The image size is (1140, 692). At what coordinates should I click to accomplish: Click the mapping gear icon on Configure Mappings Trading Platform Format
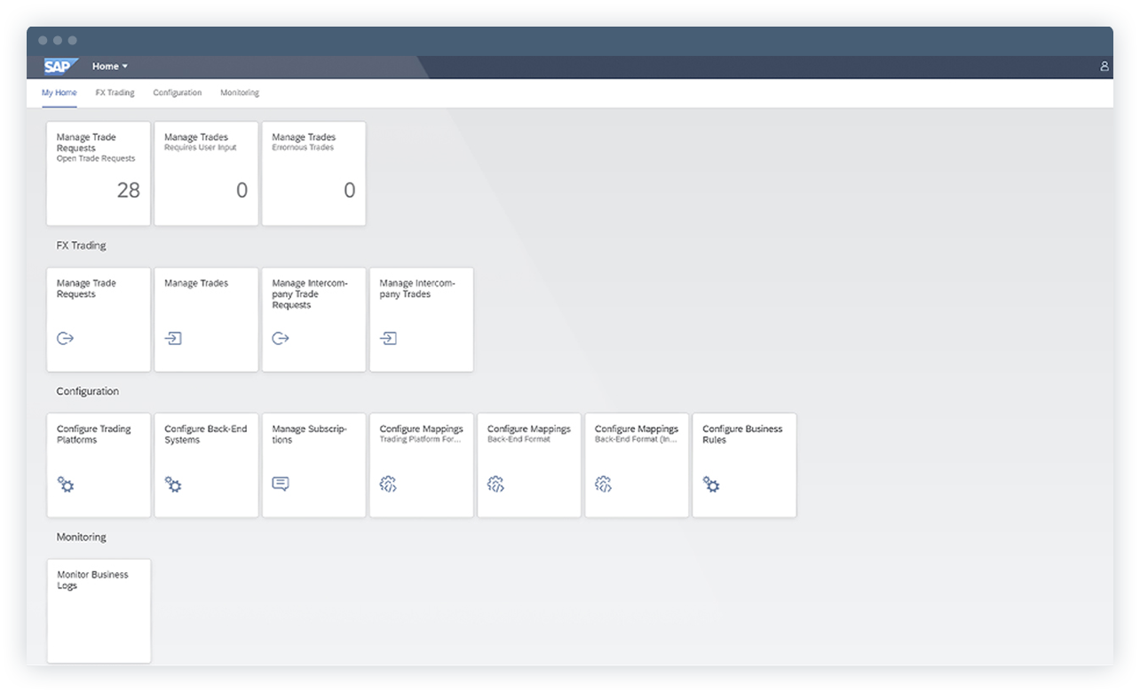[388, 485]
